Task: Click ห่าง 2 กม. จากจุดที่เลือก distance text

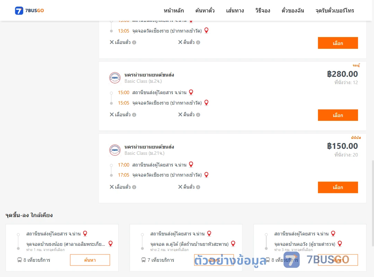Action: coord(169,250)
